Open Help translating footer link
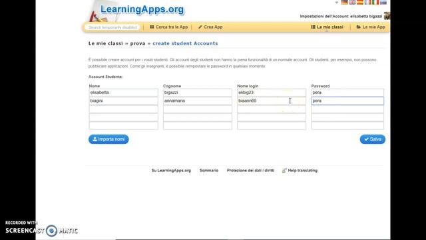 300,171
